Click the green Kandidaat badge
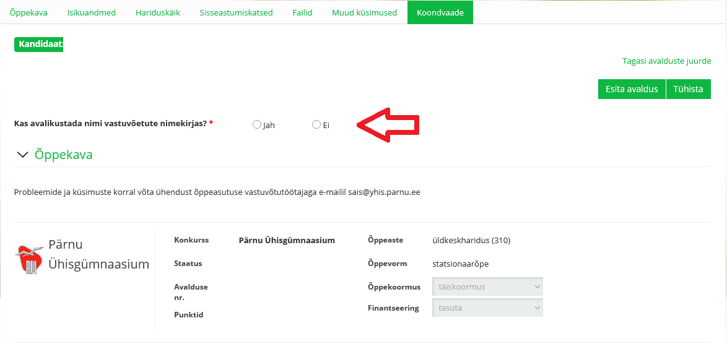This screenshot has height=344, width=727. point(38,45)
